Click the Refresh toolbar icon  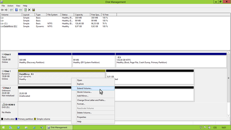point(26,10)
